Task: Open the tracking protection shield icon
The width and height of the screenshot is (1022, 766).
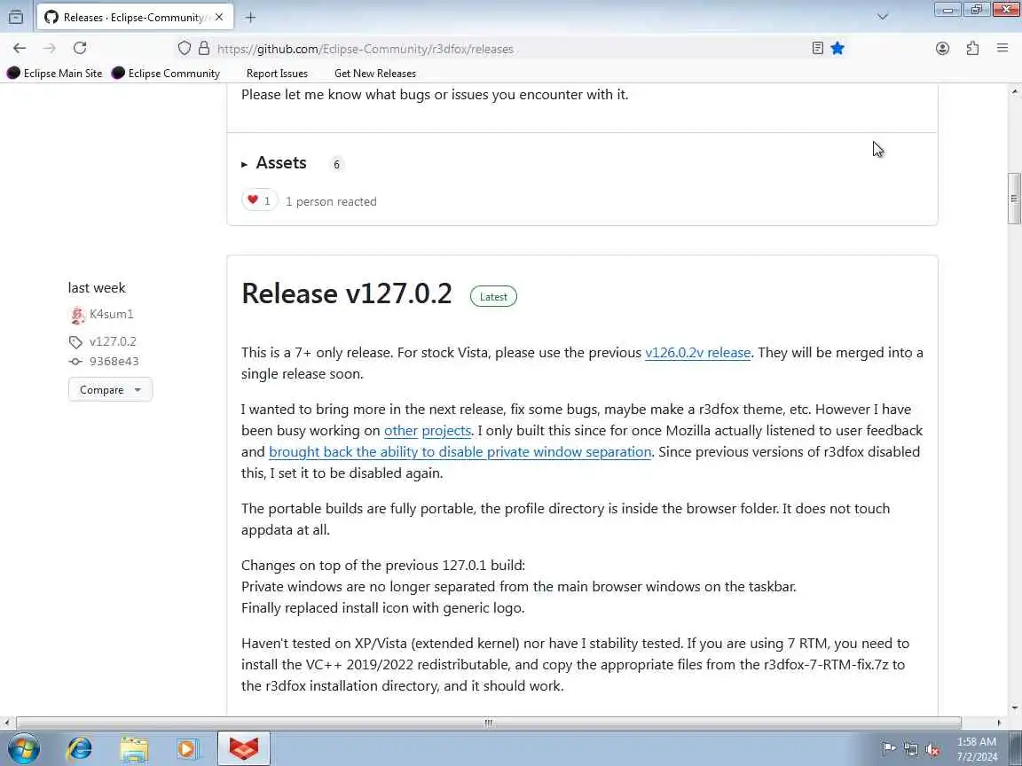Action: (185, 48)
